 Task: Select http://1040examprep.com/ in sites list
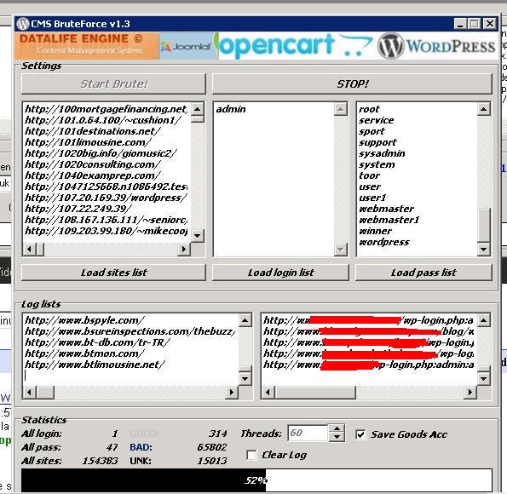[93, 175]
